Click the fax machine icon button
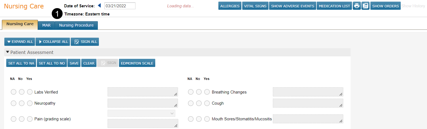Screen dimensions: 427x129 coord(365,6)
